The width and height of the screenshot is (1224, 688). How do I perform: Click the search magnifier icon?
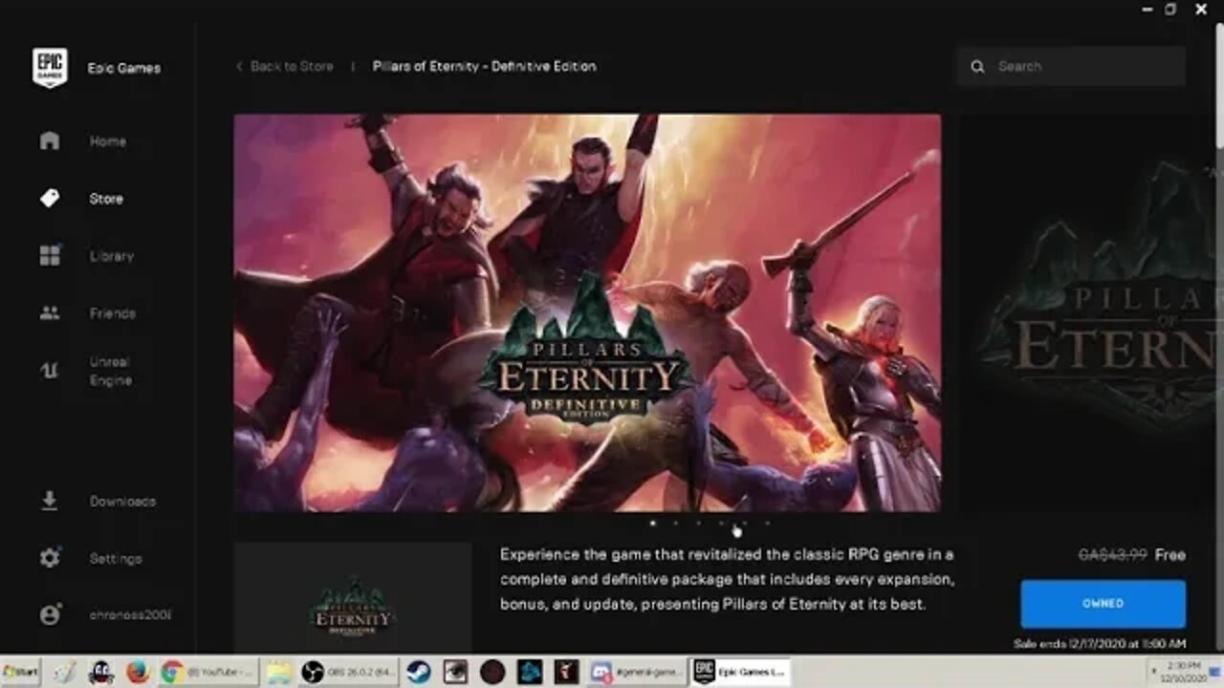[x=977, y=67]
